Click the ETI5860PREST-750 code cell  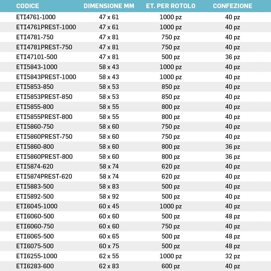point(44,137)
